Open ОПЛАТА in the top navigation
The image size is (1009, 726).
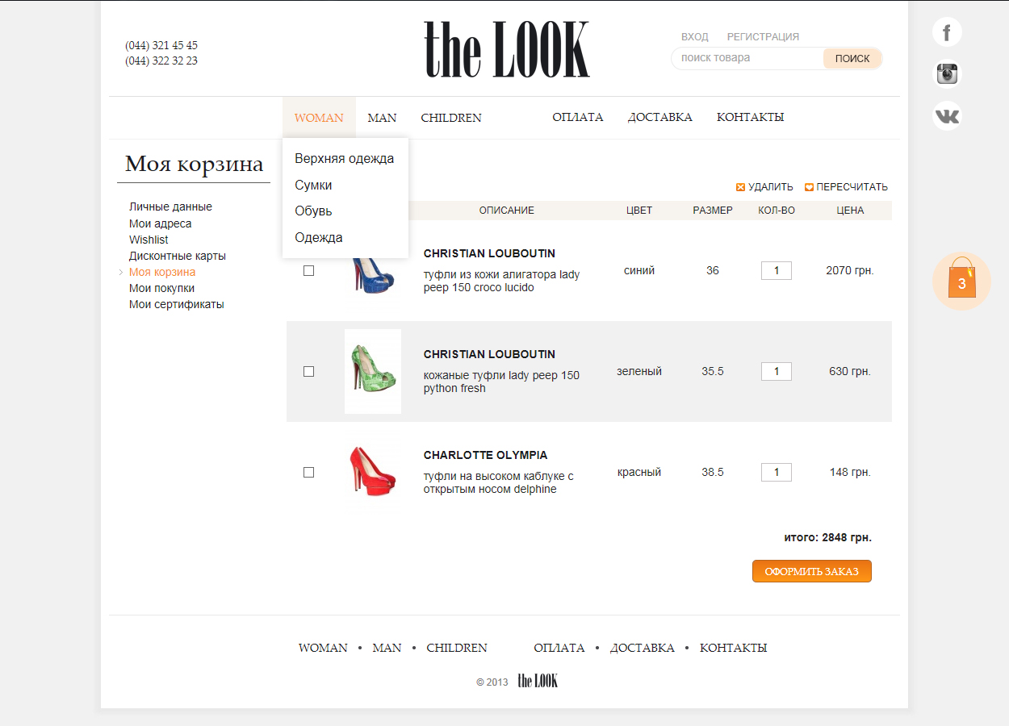[x=578, y=118]
